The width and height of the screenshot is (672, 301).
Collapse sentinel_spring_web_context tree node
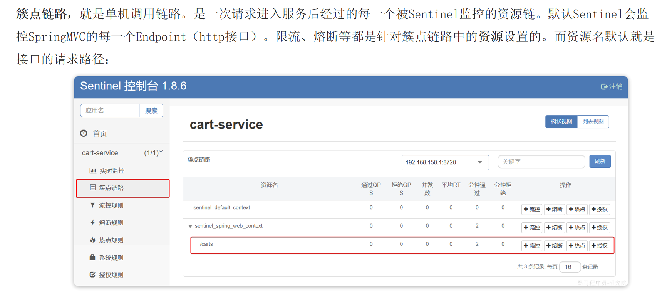pyautogui.click(x=190, y=226)
